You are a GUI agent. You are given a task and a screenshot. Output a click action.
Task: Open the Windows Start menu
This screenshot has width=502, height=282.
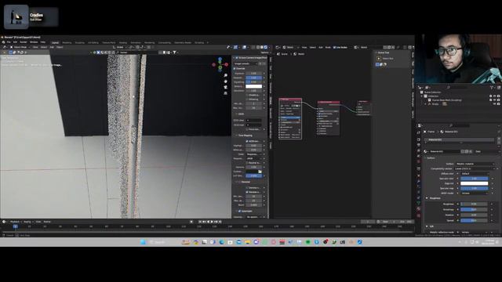(x=143, y=242)
